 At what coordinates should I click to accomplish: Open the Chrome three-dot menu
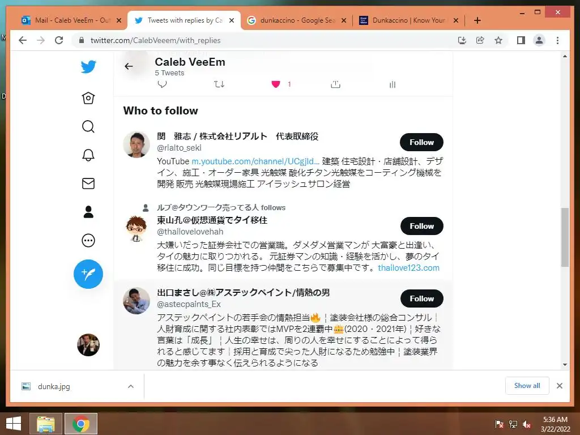pyautogui.click(x=557, y=40)
